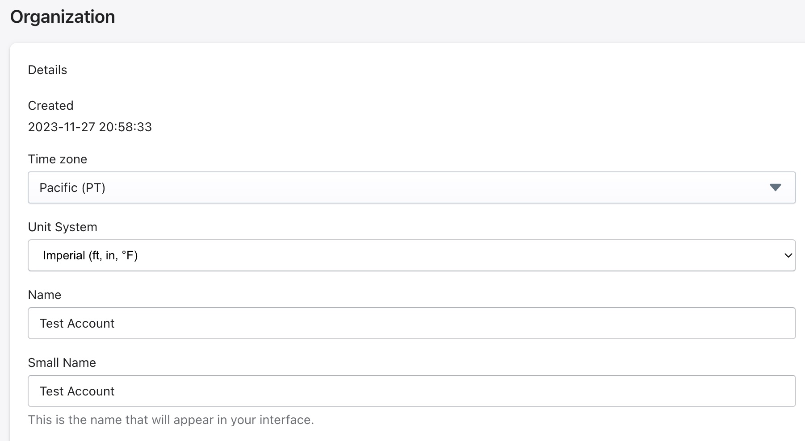Focus the Small Name input field

(411, 391)
